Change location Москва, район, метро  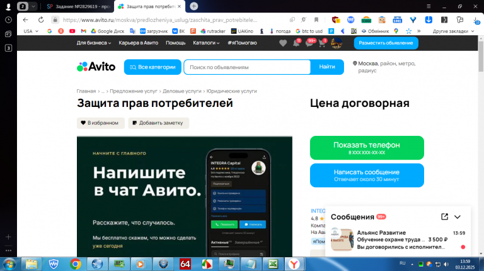(x=384, y=67)
